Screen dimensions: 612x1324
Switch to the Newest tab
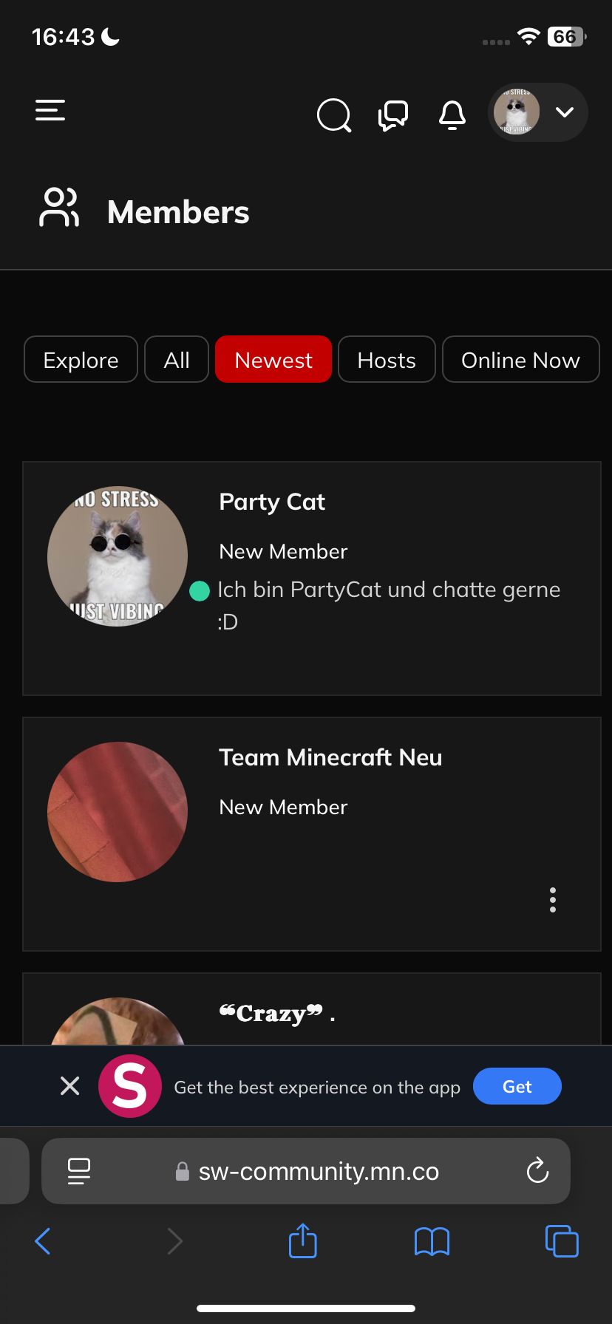273,360
